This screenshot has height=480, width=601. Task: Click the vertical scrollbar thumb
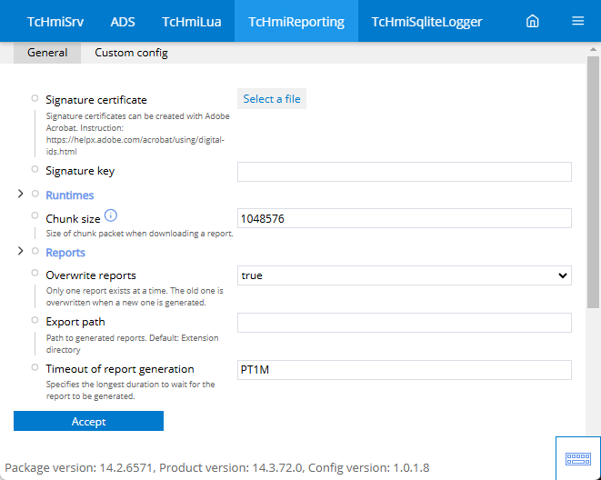[593, 182]
